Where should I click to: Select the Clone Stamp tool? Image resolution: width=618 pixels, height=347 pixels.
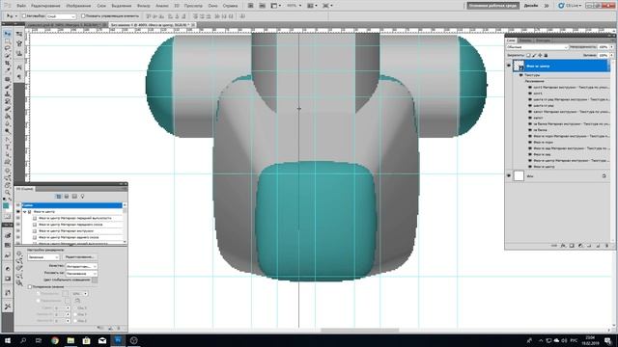click(x=8, y=93)
